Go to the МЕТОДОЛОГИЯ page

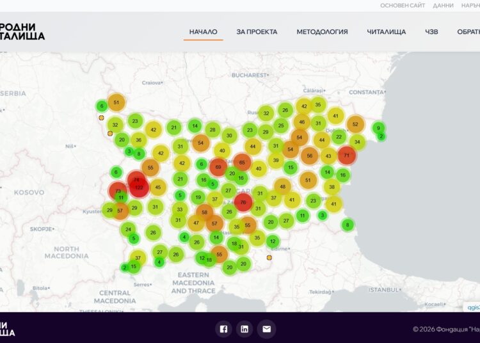(x=322, y=32)
